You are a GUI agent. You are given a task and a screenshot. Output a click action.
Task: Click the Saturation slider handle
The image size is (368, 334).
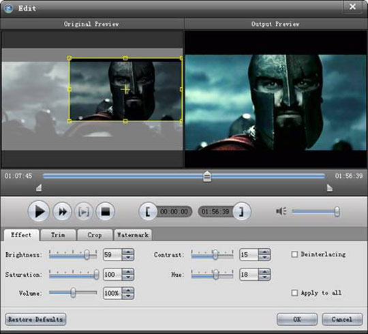pyautogui.click(x=96, y=275)
